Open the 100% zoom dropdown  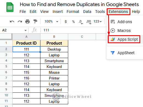(x=51, y=21)
